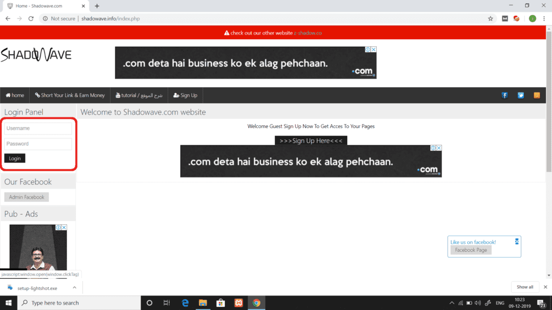Open notification center icon

[x=541, y=303]
